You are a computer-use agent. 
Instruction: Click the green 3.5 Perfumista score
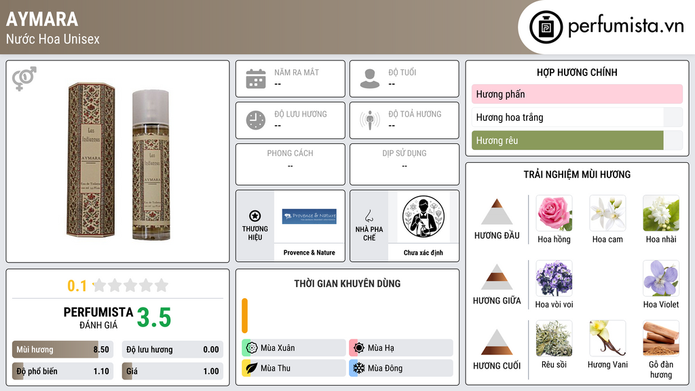click(154, 318)
